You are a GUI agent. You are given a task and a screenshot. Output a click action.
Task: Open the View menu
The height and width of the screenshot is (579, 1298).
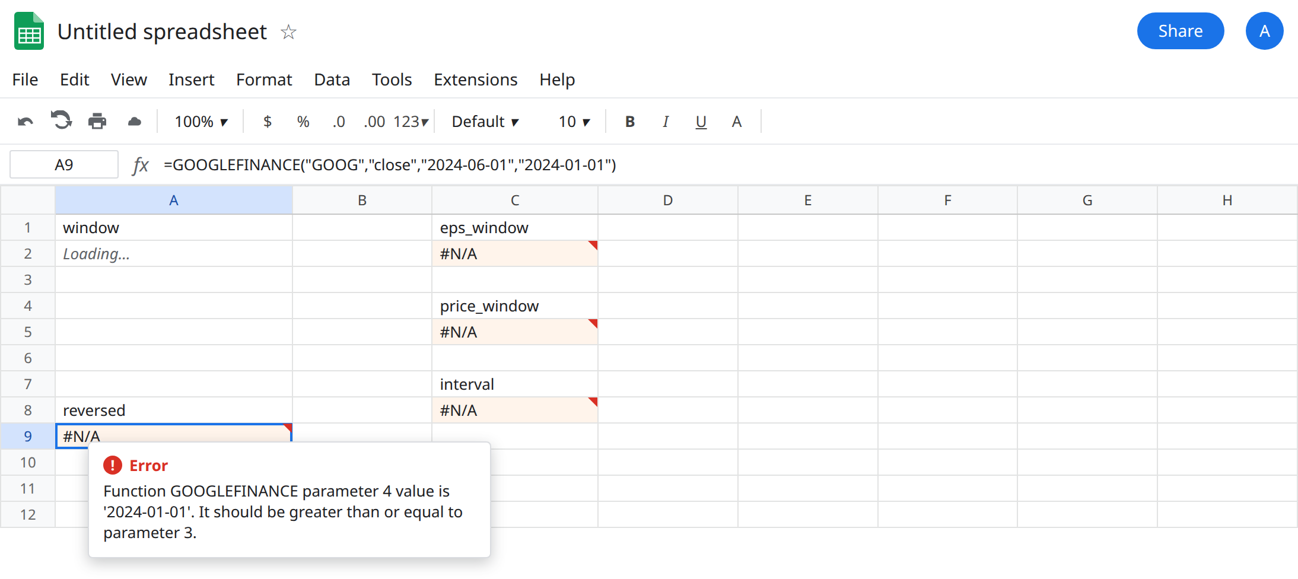pos(129,79)
